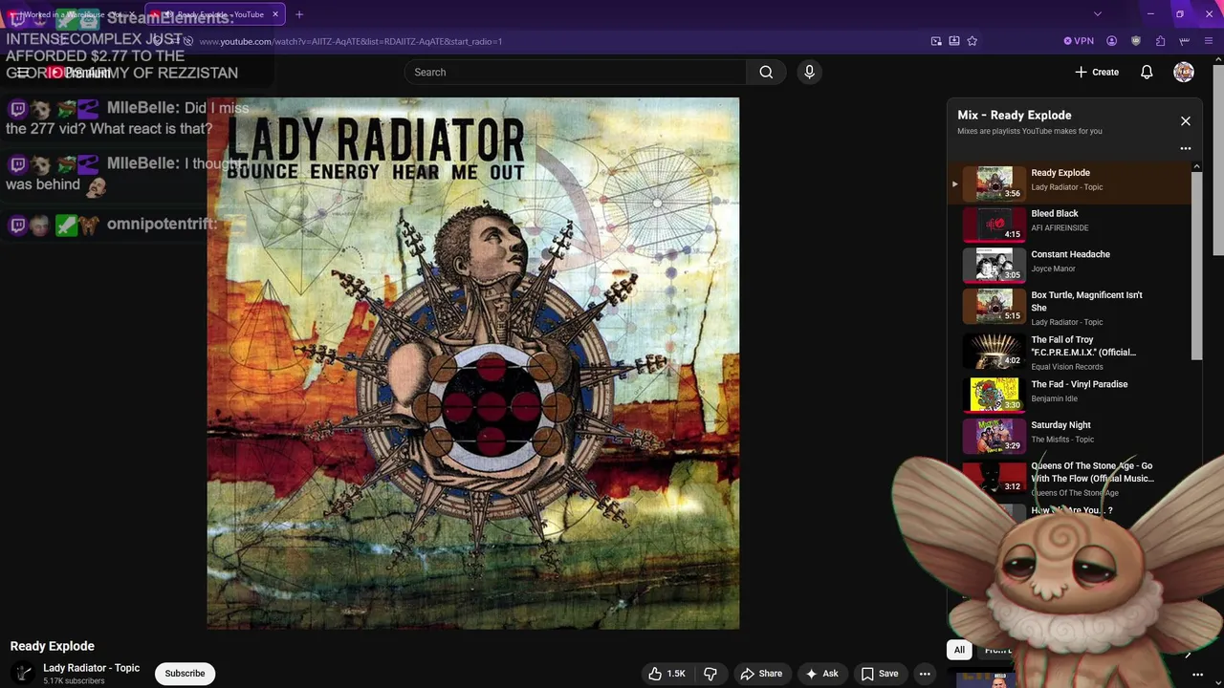Open the account avatar menu
Screen dimensions: 1224x688
(1184, 72)
